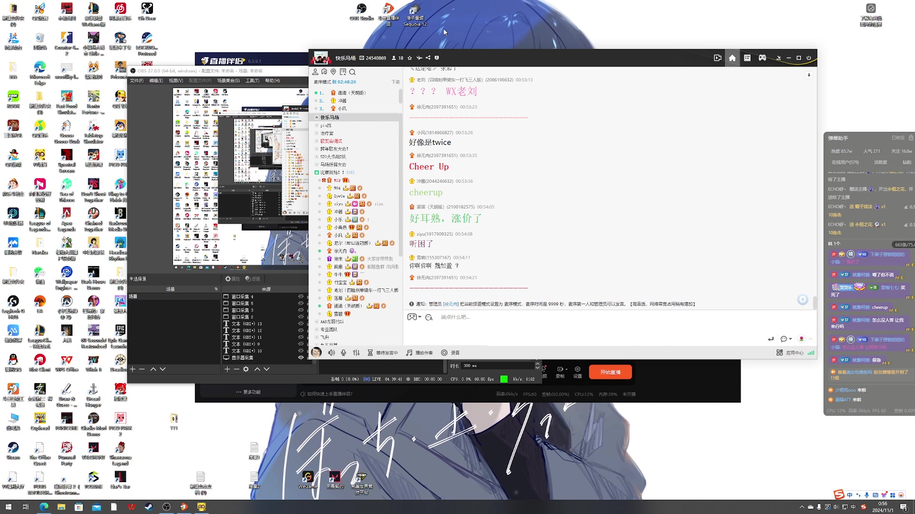Click the location pin icon above the channel list
This screenshot has height=514, width=915.
[x=334, y=72]
